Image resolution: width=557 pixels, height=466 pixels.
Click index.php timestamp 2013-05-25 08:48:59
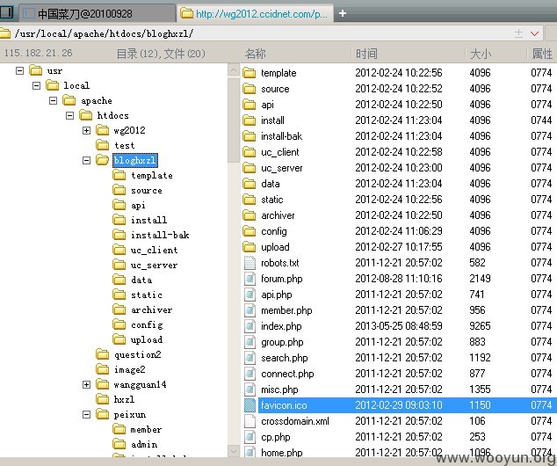point(399,326)
